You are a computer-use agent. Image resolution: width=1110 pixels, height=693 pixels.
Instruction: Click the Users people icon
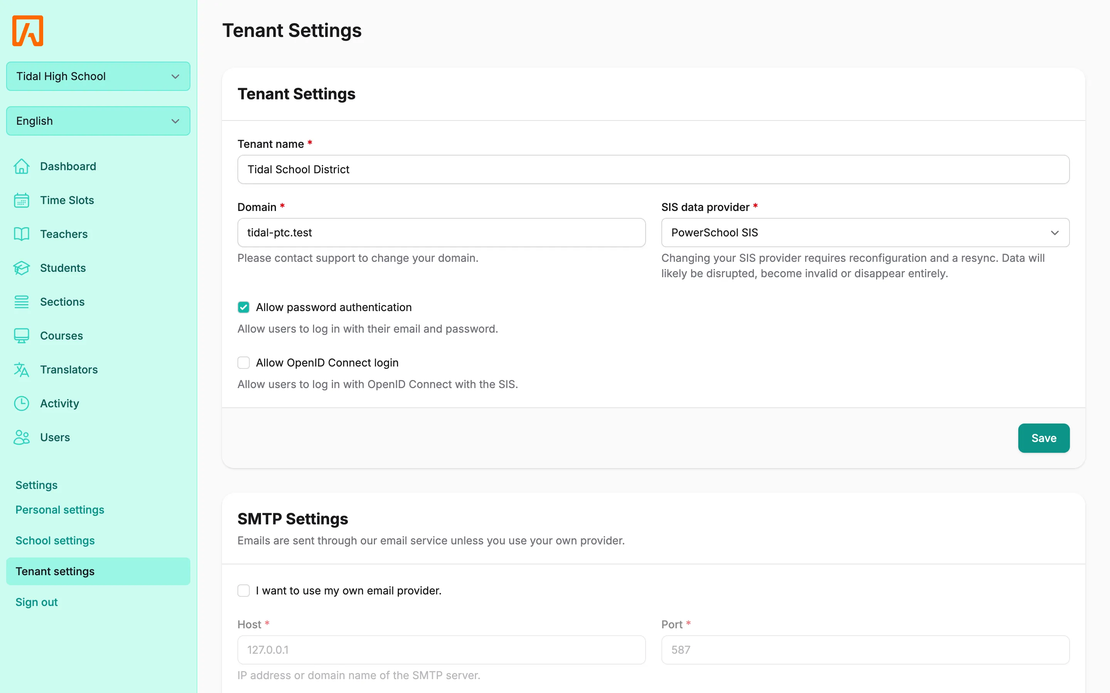coord(21,438)
